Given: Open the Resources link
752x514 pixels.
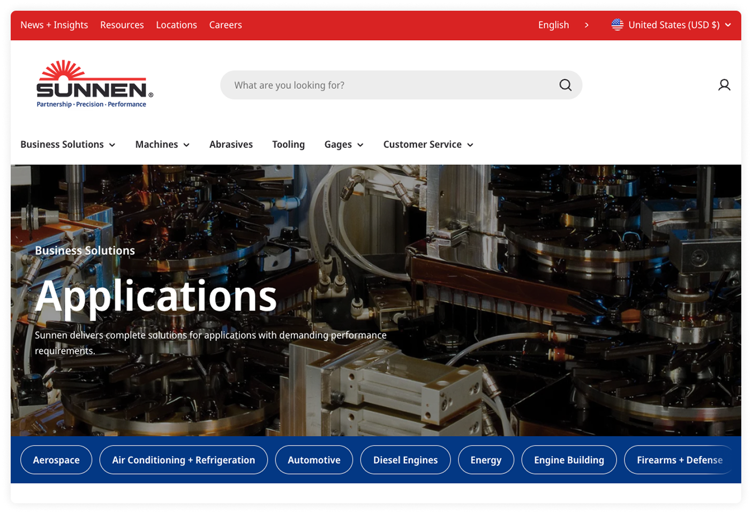Looking at the screenshot, I should [x=122, y=25].
